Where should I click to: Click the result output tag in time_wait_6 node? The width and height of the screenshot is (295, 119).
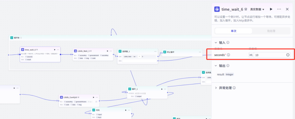pos(28,59)
